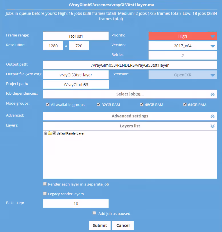Click the Output path field
Viewport: 222px width, 232px height.
pos(130,65)
